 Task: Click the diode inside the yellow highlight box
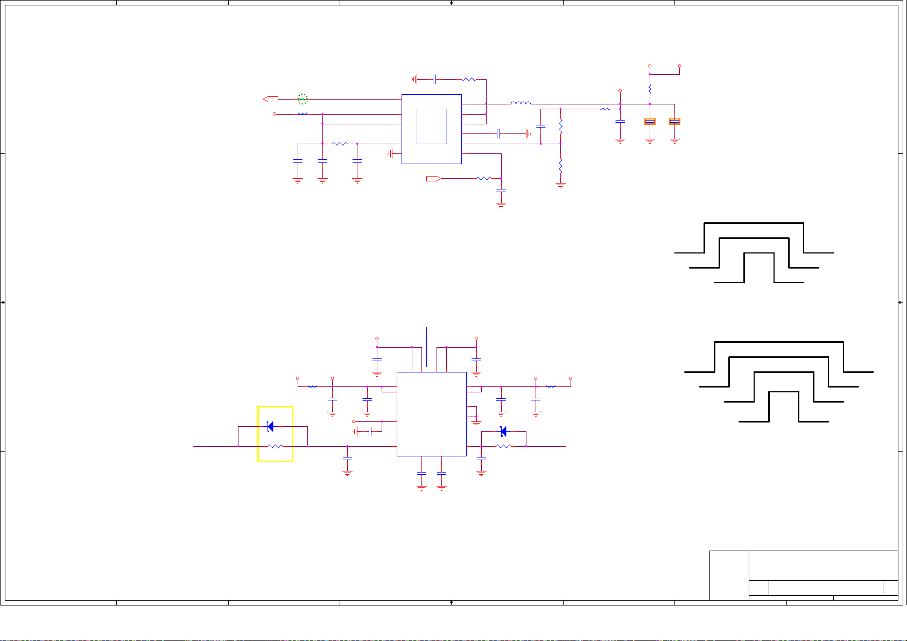point(270,427)
